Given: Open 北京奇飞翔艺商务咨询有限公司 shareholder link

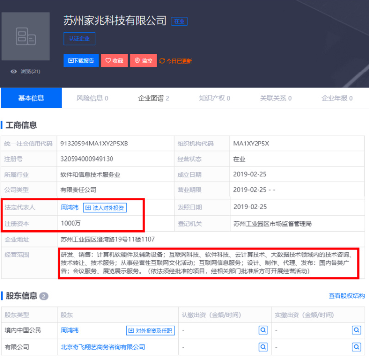Looking at the screenshot, I should (103, 347).
